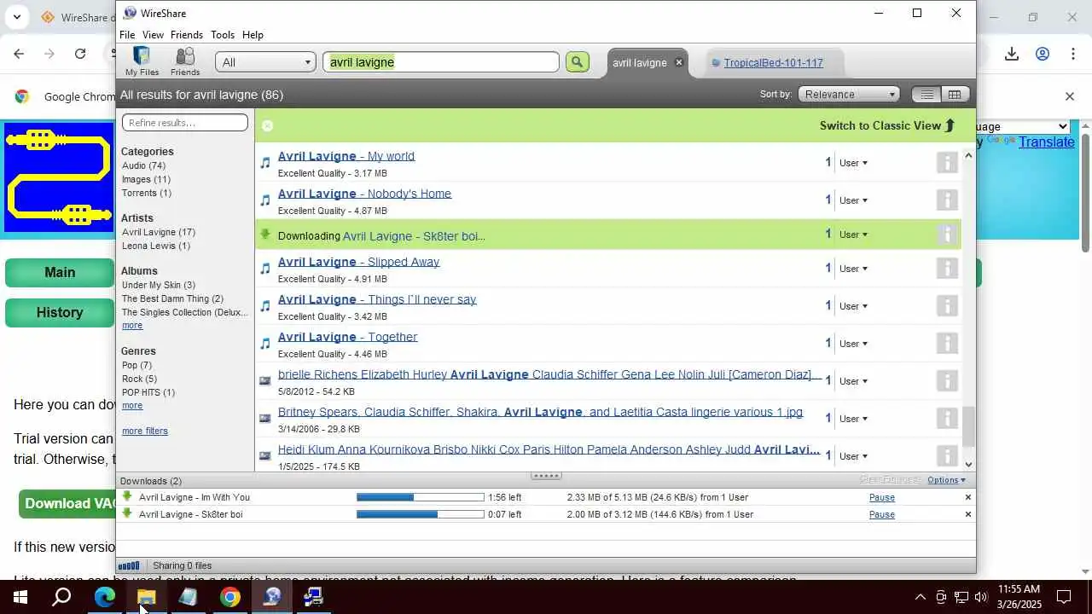
Task: Pause the Im With You download
Action: [882, 497]
